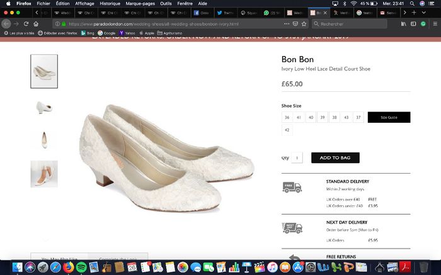
Task: Click the quantity input box
Action: click(x=297, y=158)
